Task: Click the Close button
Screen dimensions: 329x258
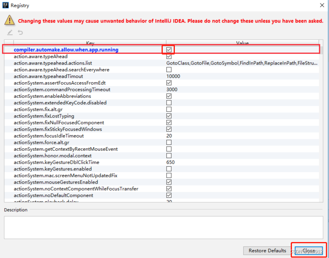Action: (x=308, y=251)
